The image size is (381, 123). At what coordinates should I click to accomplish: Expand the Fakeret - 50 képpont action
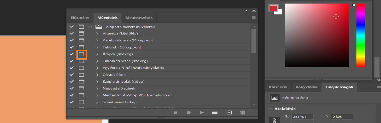[x=97, y=47]
